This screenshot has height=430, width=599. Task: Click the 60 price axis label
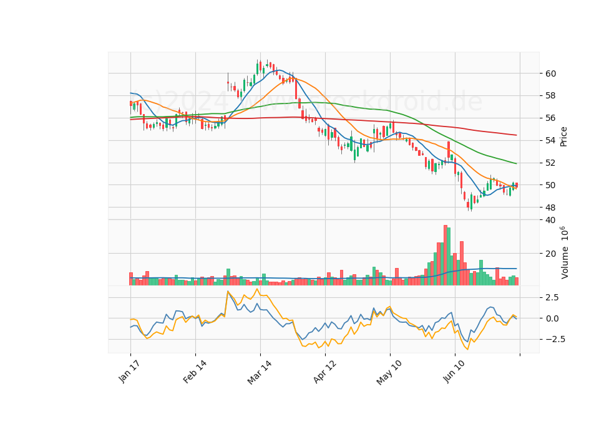[x=550, y=74]
